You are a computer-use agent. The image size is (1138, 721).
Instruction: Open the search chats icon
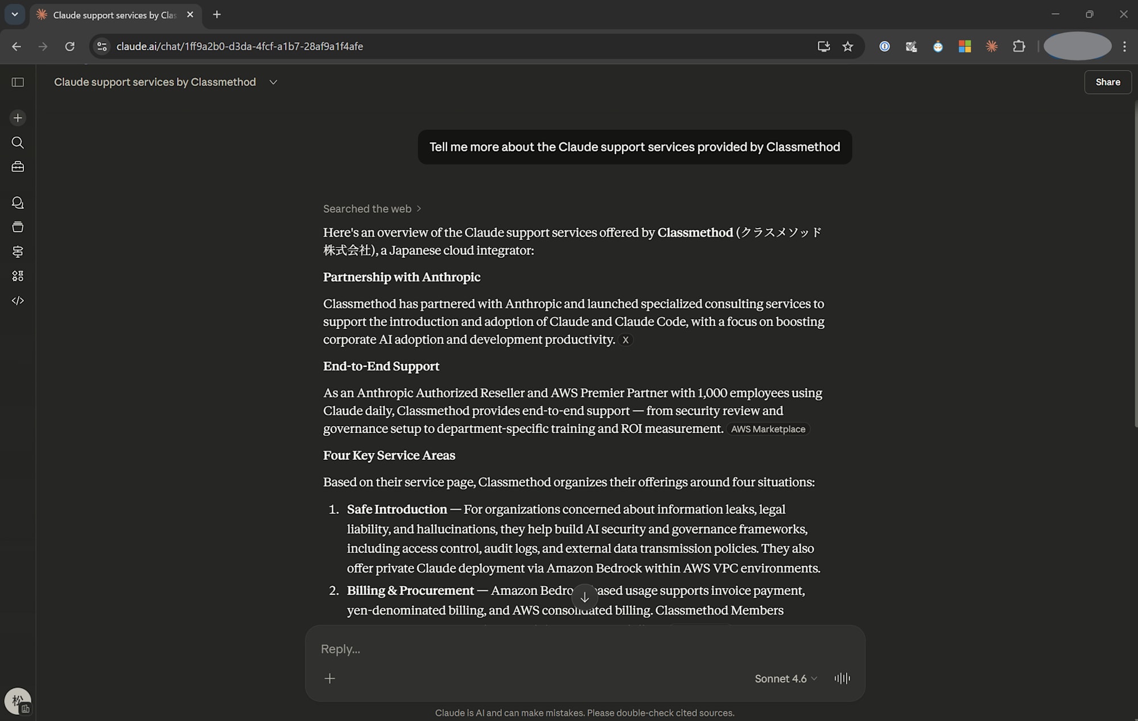pos(18,142)
